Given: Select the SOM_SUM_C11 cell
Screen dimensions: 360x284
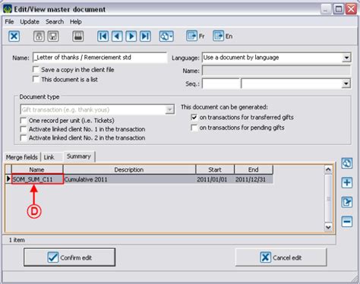Looking at the screenshot, I should [37, 179].
